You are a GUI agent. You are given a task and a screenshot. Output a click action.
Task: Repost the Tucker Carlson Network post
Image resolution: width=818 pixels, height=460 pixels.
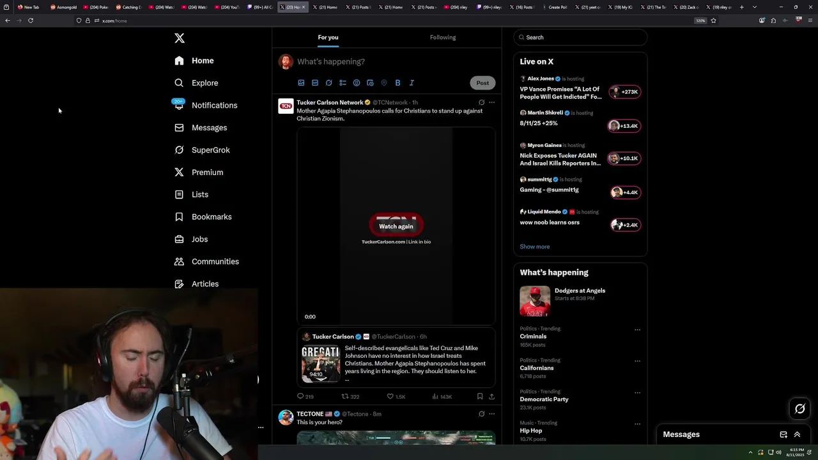pos(350,396)
